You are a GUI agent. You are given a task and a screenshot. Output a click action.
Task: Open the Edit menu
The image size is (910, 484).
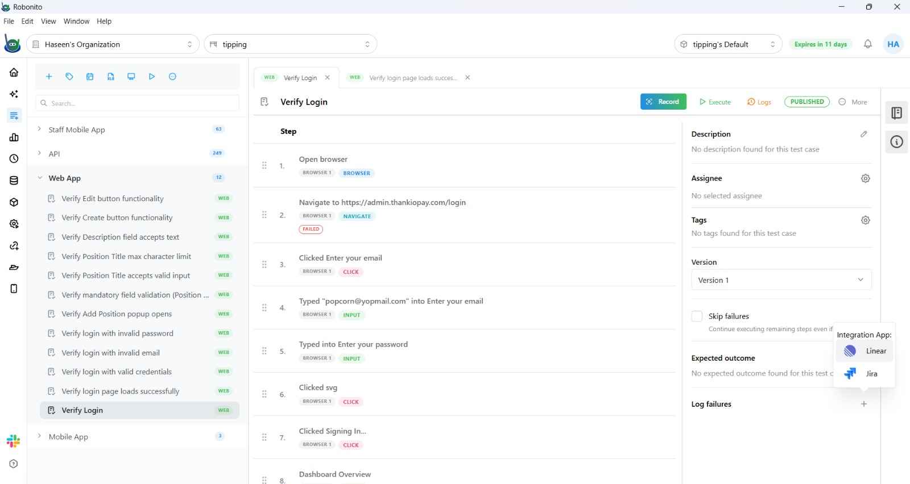[x=27, y=21]
